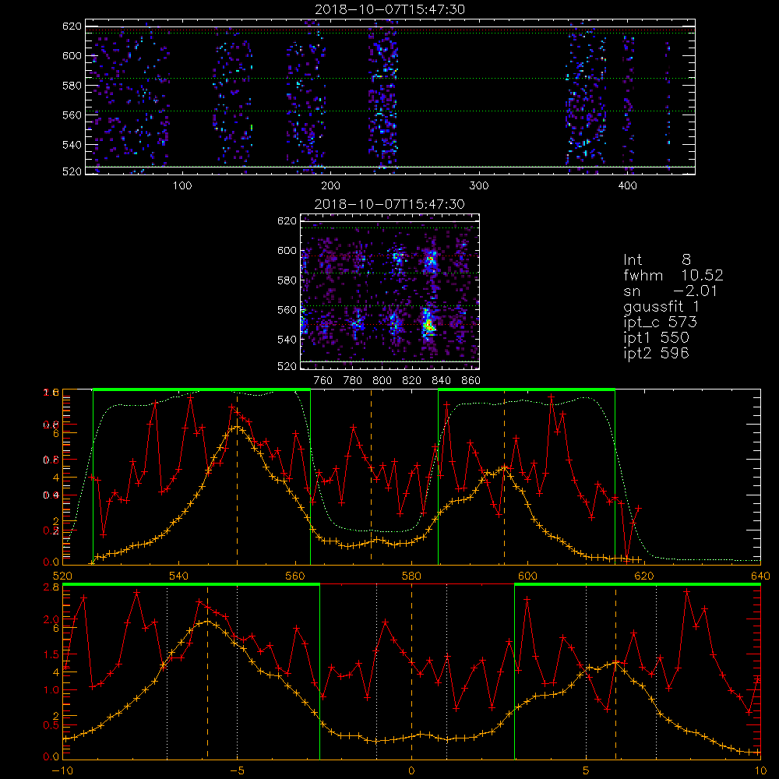The image size is (779, 779).
Task: Click y-axis label 540 beside the top image
Action: (x=72, y=145)
